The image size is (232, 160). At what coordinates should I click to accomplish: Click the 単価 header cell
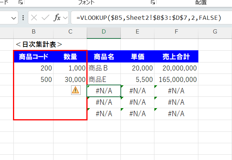coord(138,57)
